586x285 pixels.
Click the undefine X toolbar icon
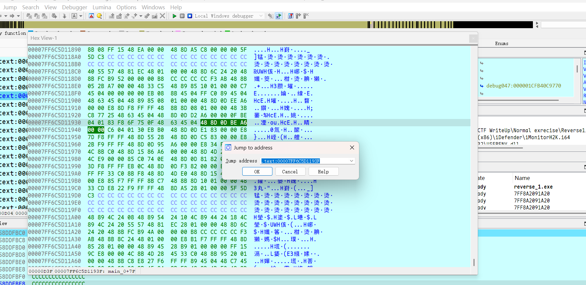pos(162,16)
